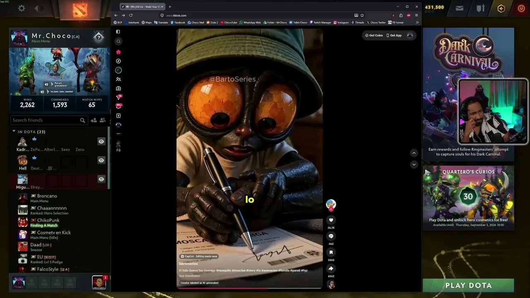Open the ChocoTube bookmark

[229, 22]
